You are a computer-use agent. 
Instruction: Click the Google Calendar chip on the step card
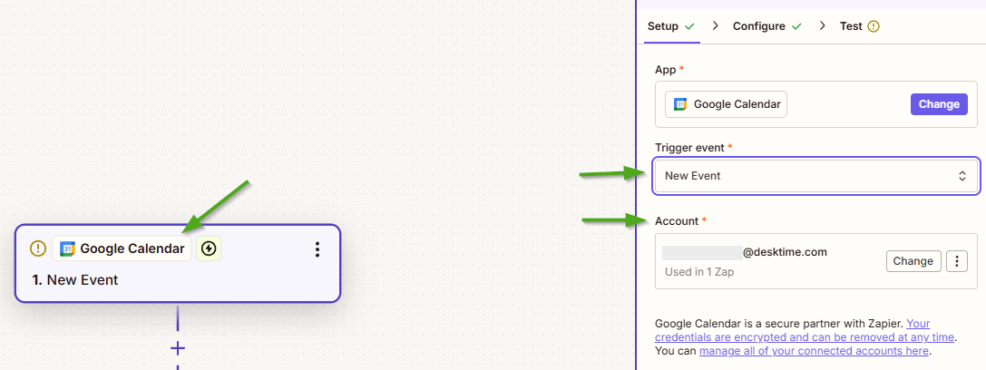tap(122, 248)
